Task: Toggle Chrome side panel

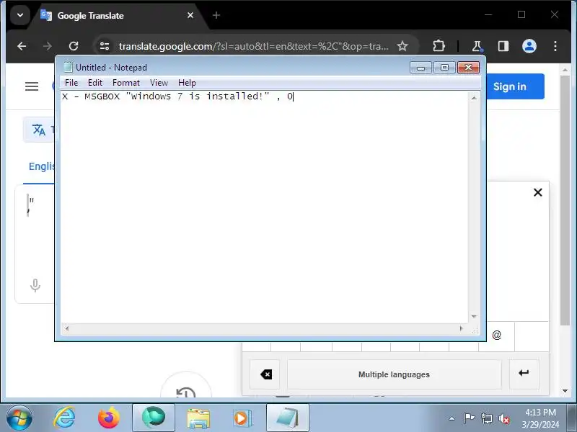Action: (x=503, y=46)
